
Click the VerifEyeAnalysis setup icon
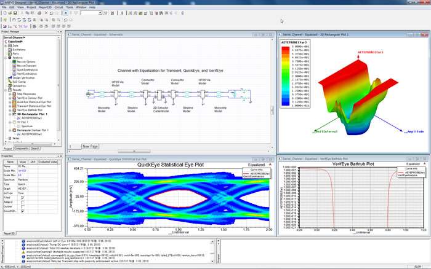14,74
